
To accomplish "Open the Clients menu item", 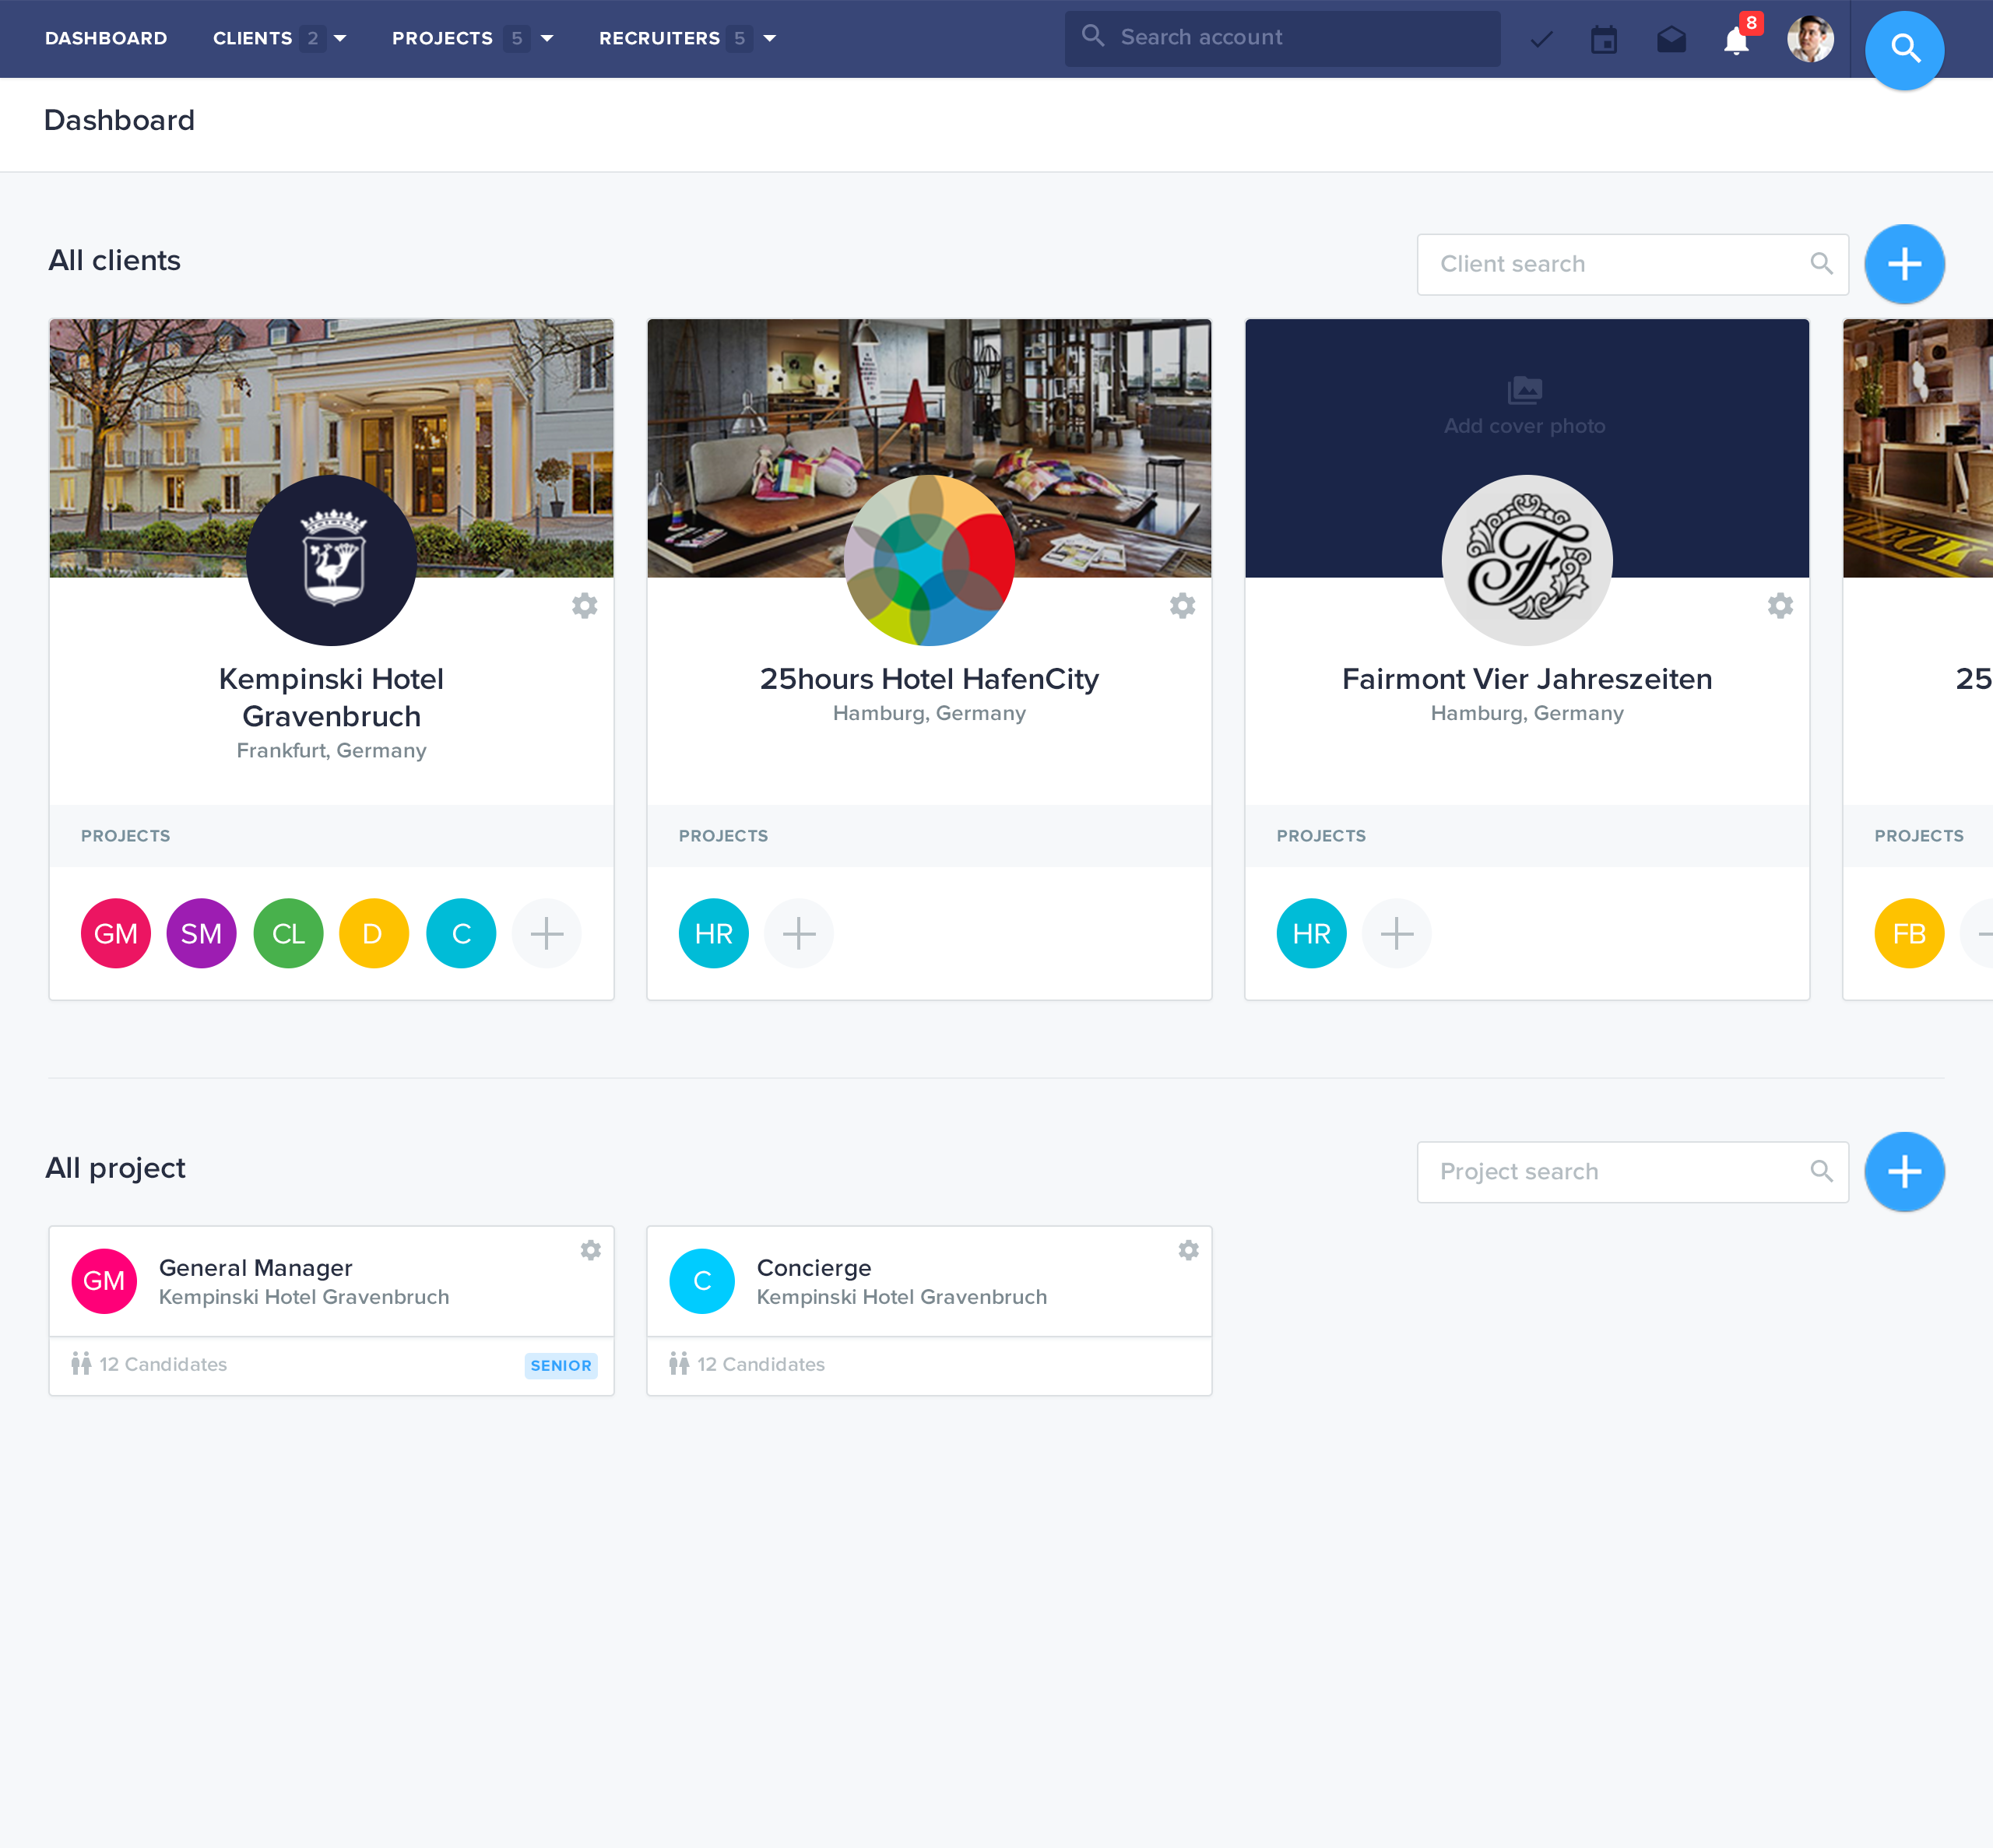I will 252,39.
